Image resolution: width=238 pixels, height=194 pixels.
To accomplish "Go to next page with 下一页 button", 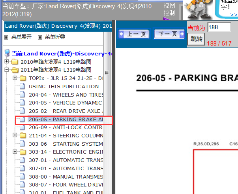I will pos(169,34).
